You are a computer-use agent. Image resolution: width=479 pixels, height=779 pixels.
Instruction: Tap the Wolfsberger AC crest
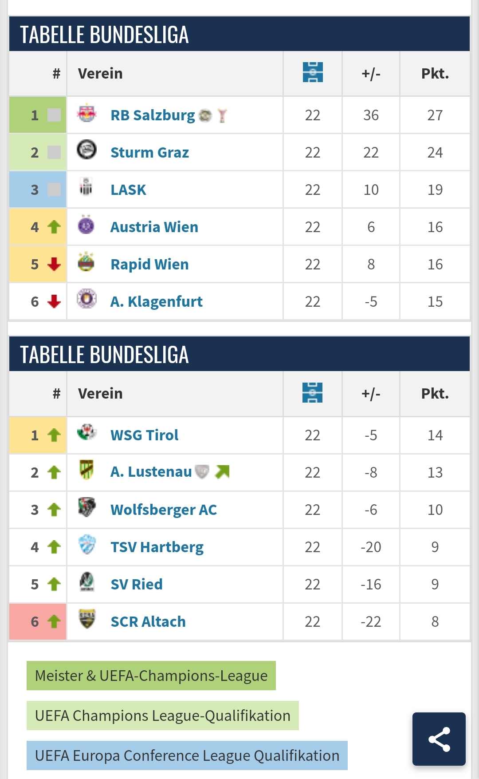point(86,507)
